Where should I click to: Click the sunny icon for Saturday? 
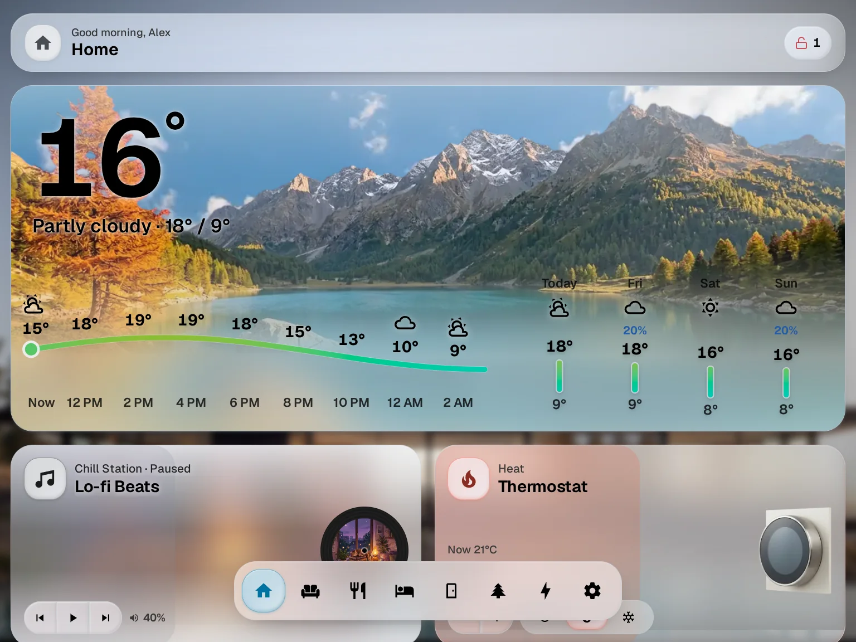[710, 308]
